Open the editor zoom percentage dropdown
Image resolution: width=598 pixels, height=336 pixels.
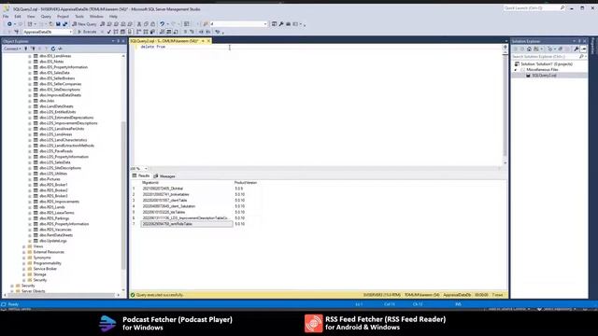pyautogui.click(x=146, y=168)
